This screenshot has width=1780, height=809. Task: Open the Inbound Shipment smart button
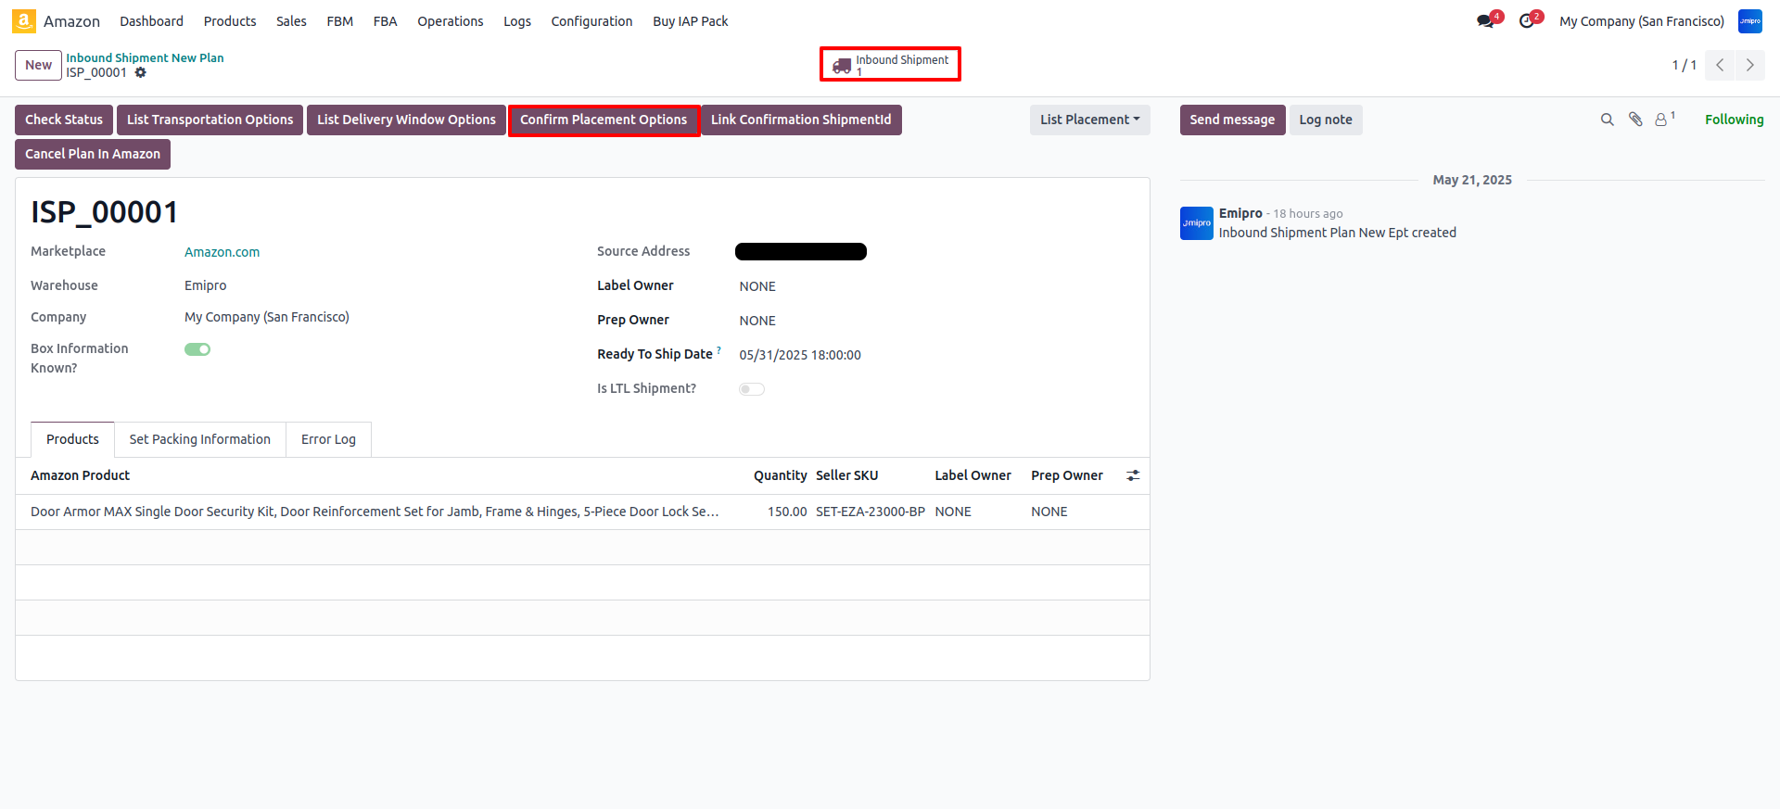click(890, 65)
